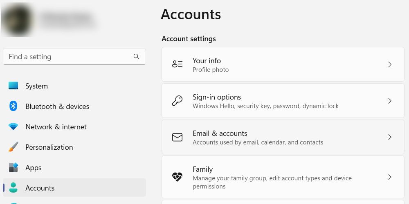Open Network & internet section

(x=56, y=127)
